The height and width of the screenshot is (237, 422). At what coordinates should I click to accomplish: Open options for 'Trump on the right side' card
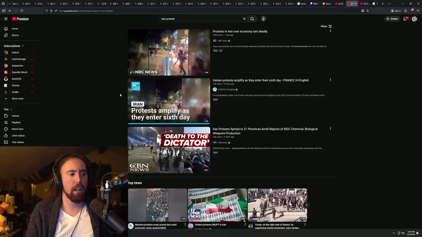[305, 224]
